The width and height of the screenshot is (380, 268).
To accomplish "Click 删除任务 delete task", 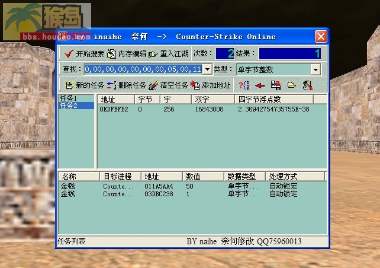I will pyautogui.click(x=127, y=85).
